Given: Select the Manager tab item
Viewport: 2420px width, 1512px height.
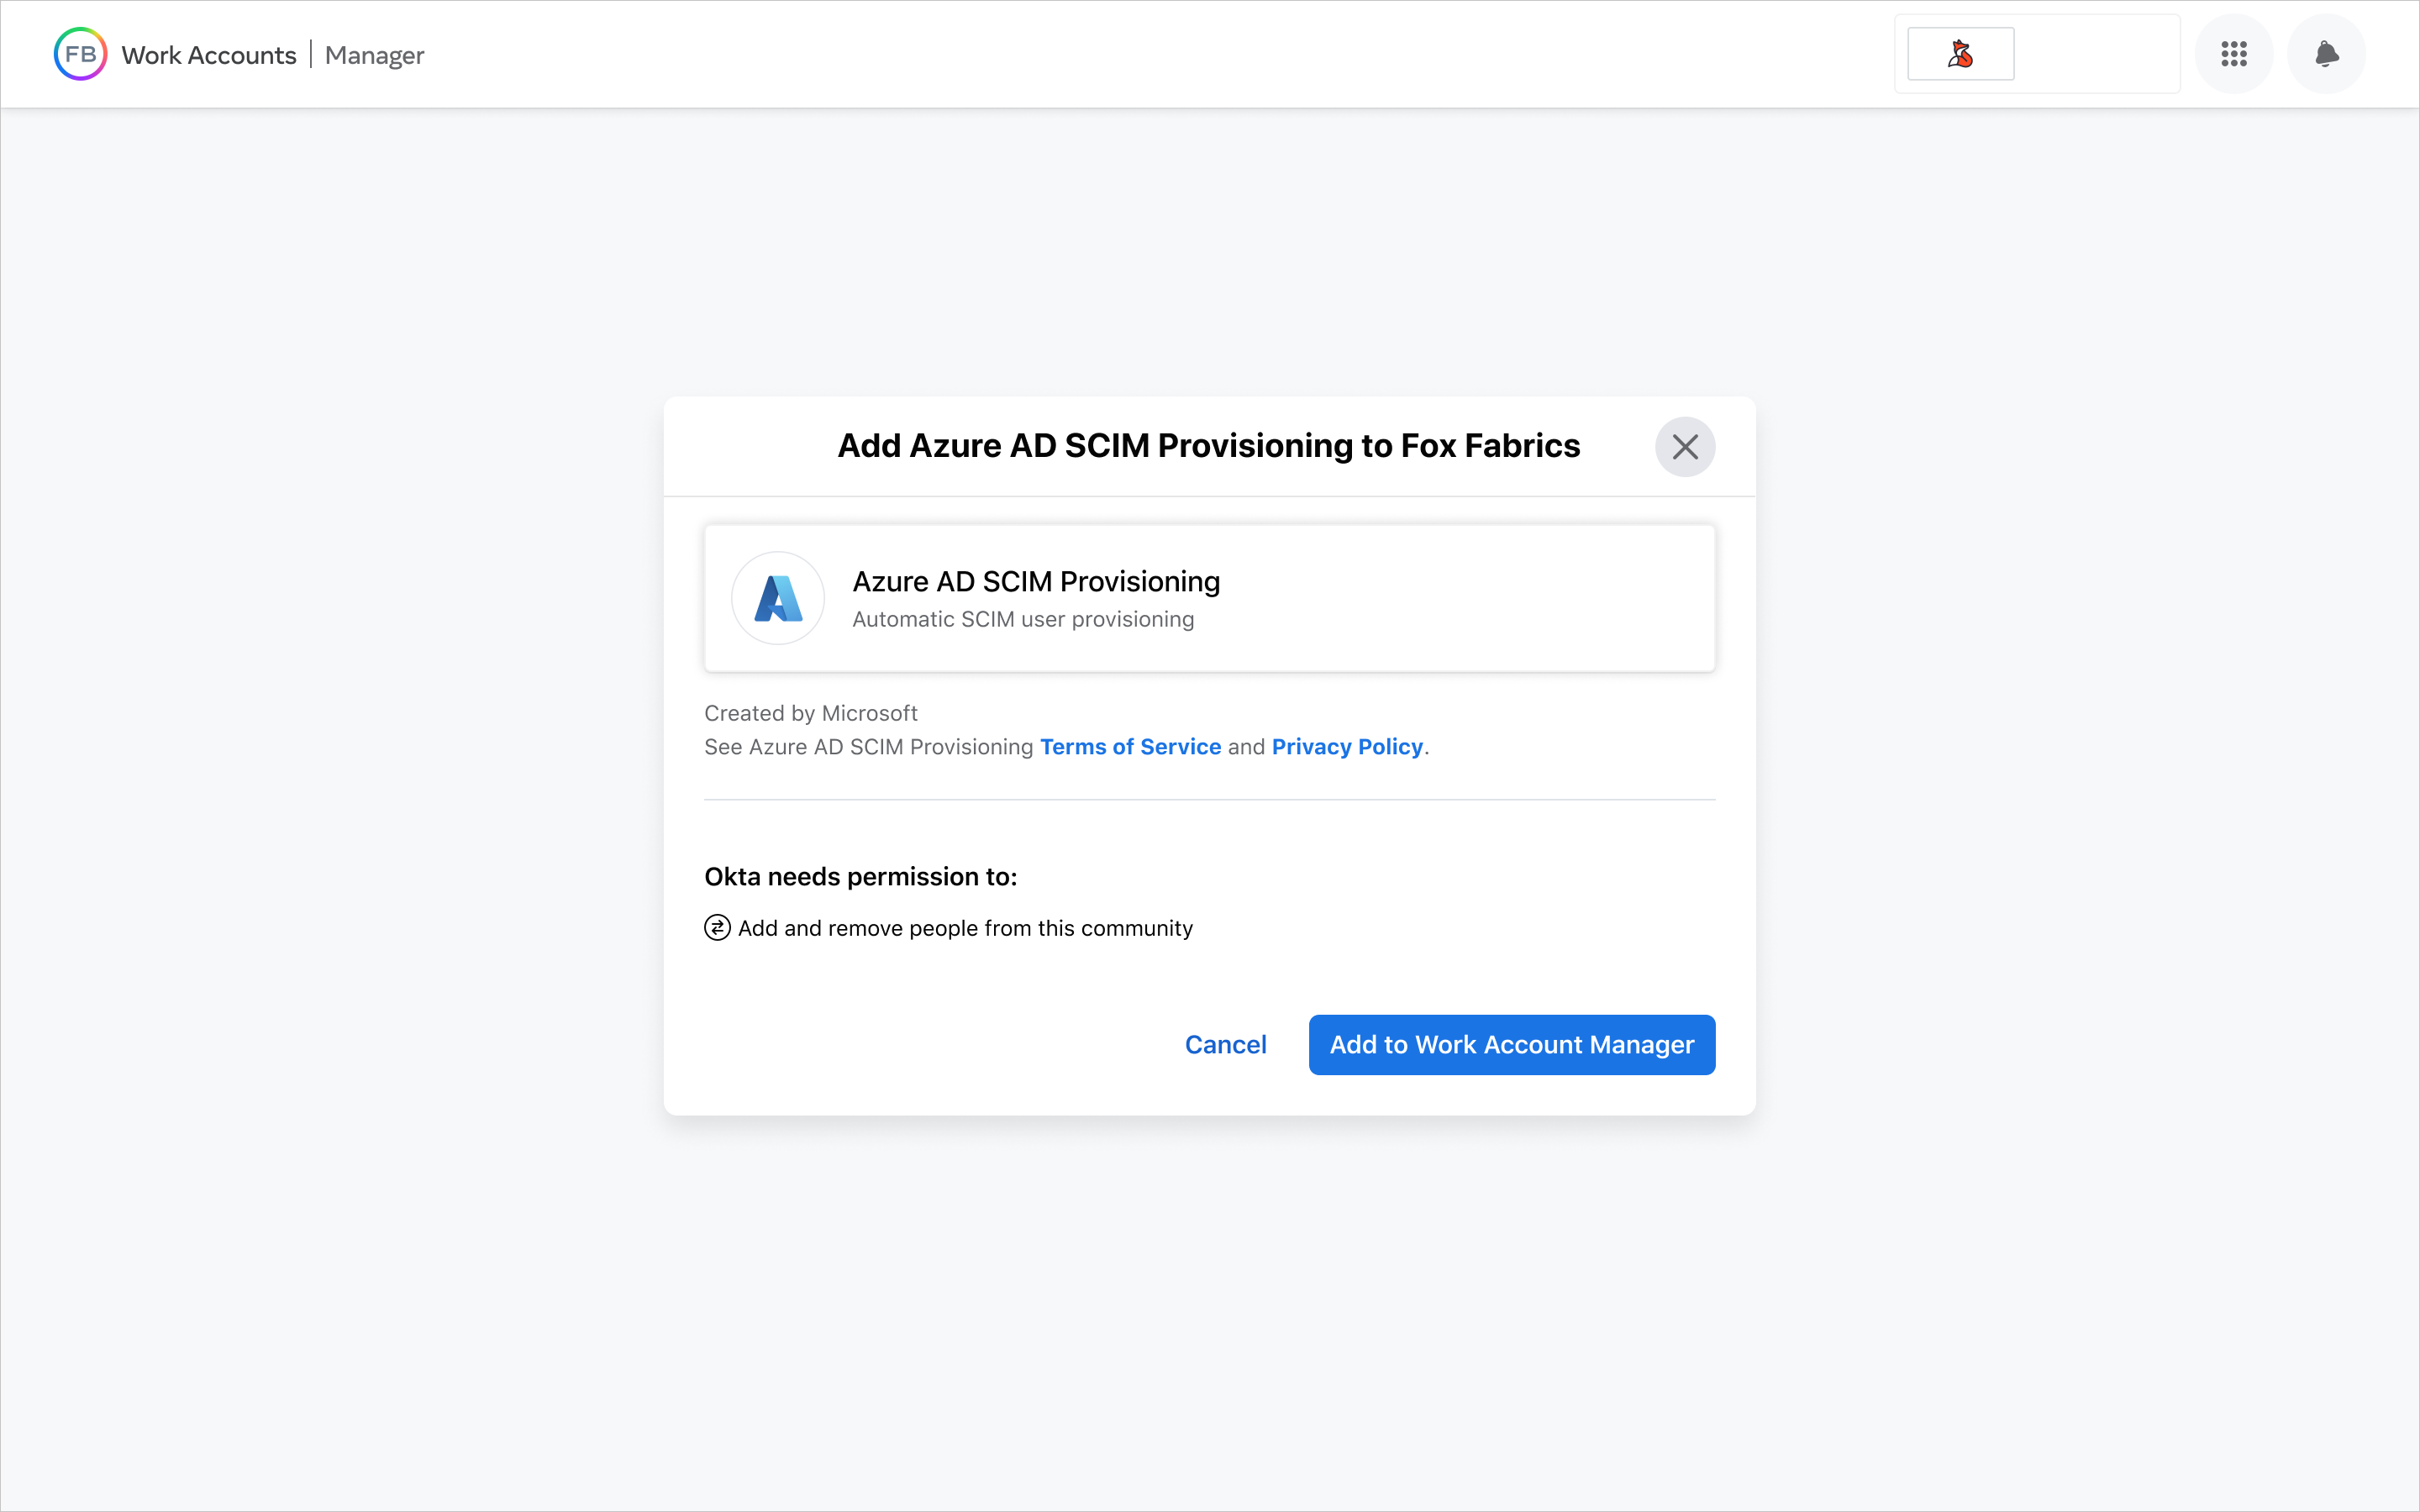Looking at the screenshot, I should (375, 54).
